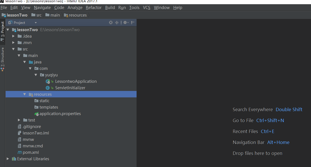
Task: Click the Scroll from Source target icon
Action: click(x=111, y=23)
